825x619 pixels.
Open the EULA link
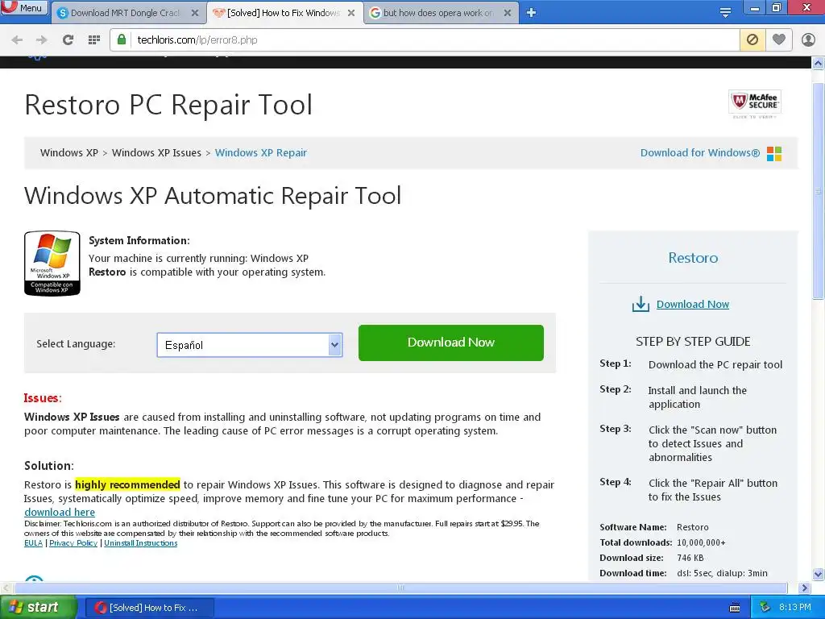pyautogui.click(x=33, y=543)
